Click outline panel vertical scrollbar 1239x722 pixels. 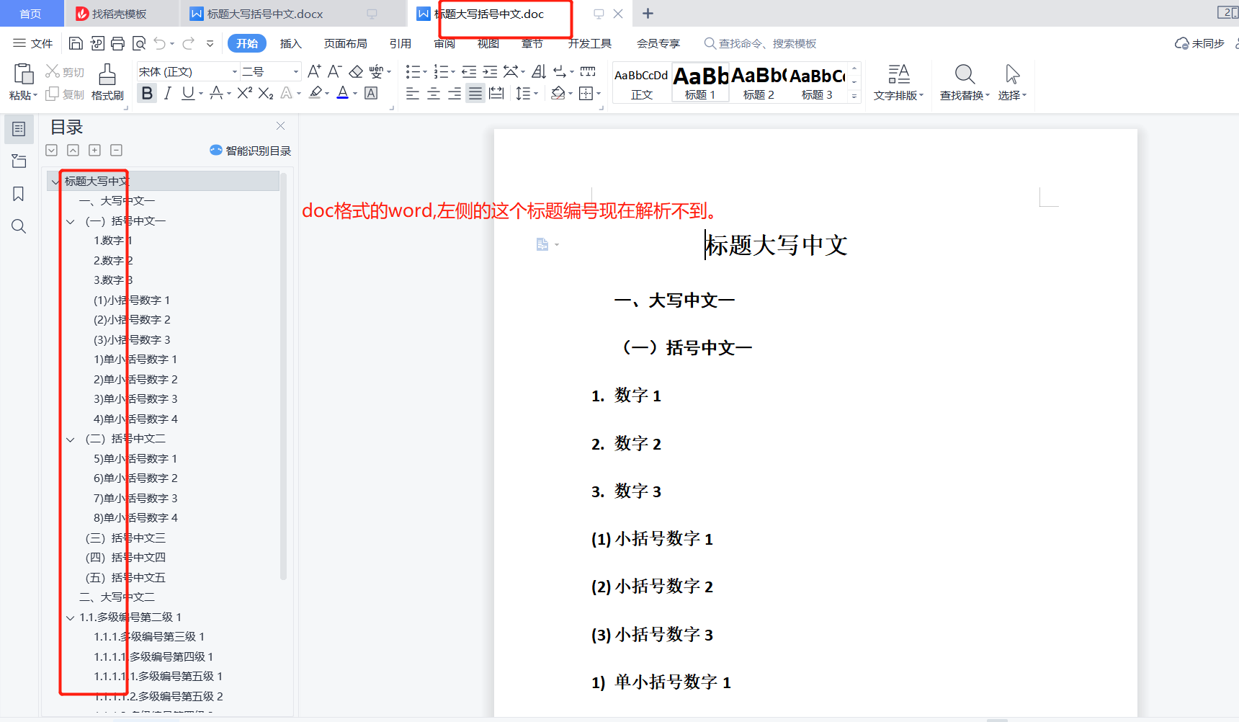point(283,375)
